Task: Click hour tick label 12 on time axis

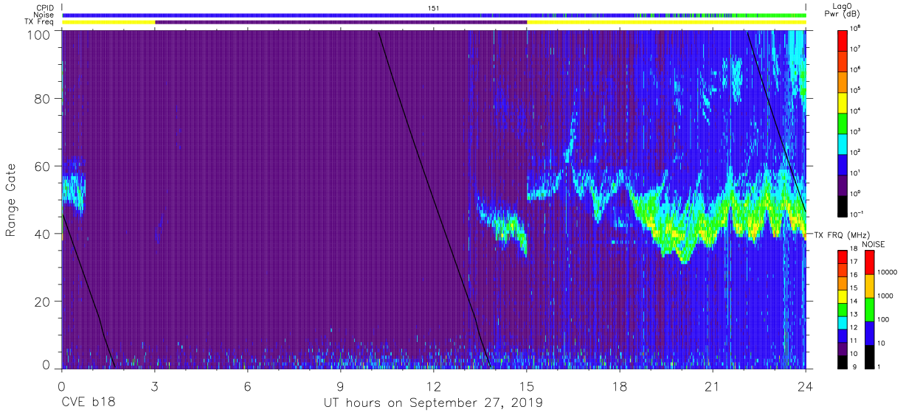Action: click(434, 386)
